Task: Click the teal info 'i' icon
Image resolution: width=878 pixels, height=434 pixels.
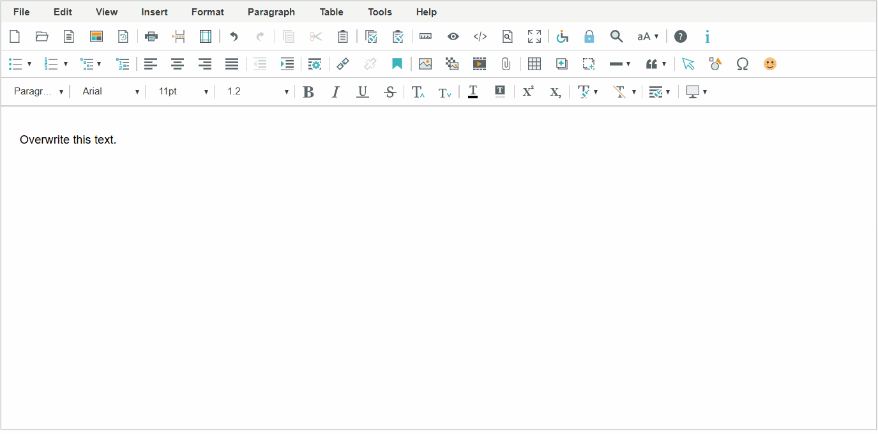Action: 708,36
